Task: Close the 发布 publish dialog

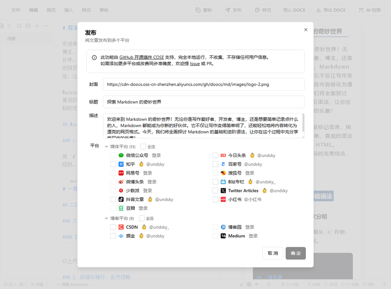Action: (x=306, y=29)
